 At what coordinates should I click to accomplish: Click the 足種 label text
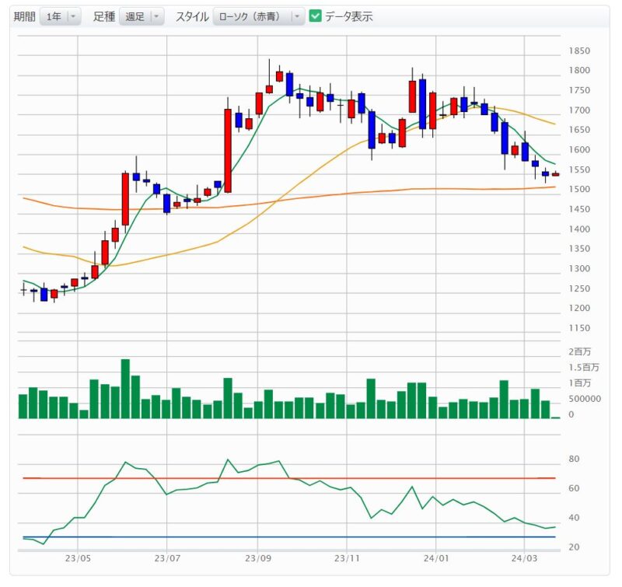click(104, 16)
